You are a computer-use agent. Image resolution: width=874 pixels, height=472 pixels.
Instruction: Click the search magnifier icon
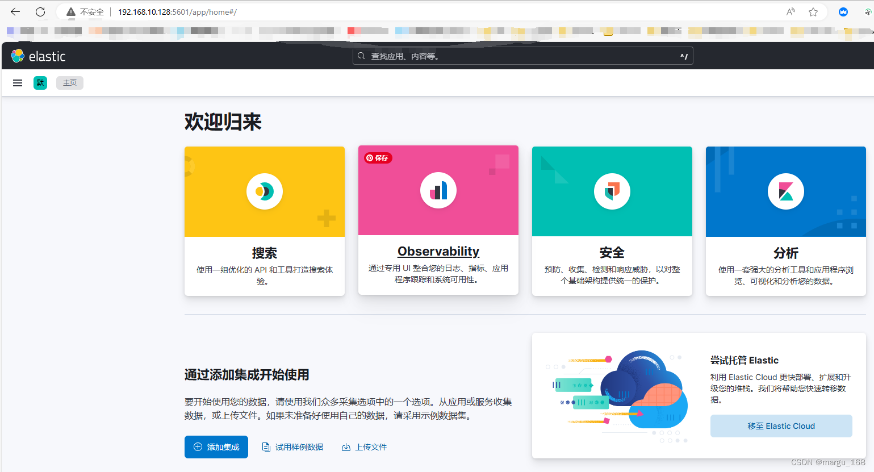pos(361,56)
